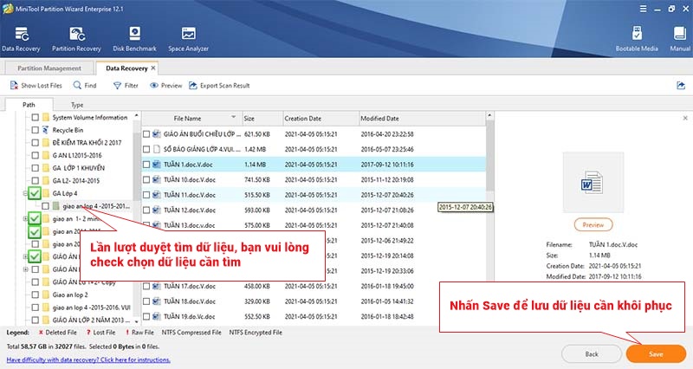
Task: Click the Recycle Bin icon in tree
Action: 46,130
